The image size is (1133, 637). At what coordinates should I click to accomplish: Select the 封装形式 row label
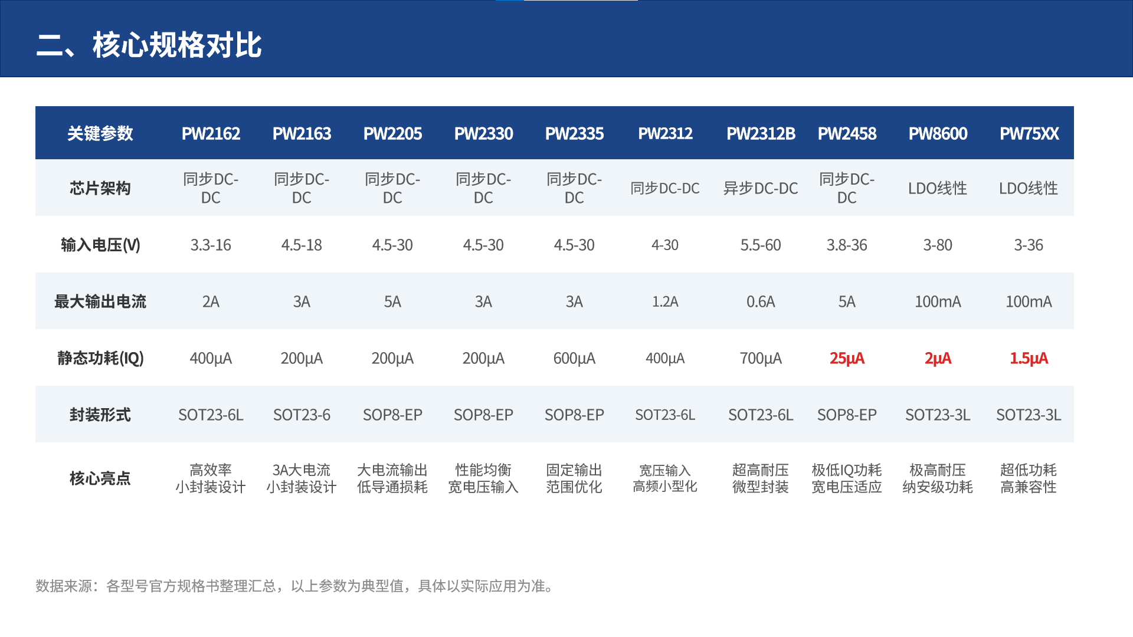tap(100, 415)
